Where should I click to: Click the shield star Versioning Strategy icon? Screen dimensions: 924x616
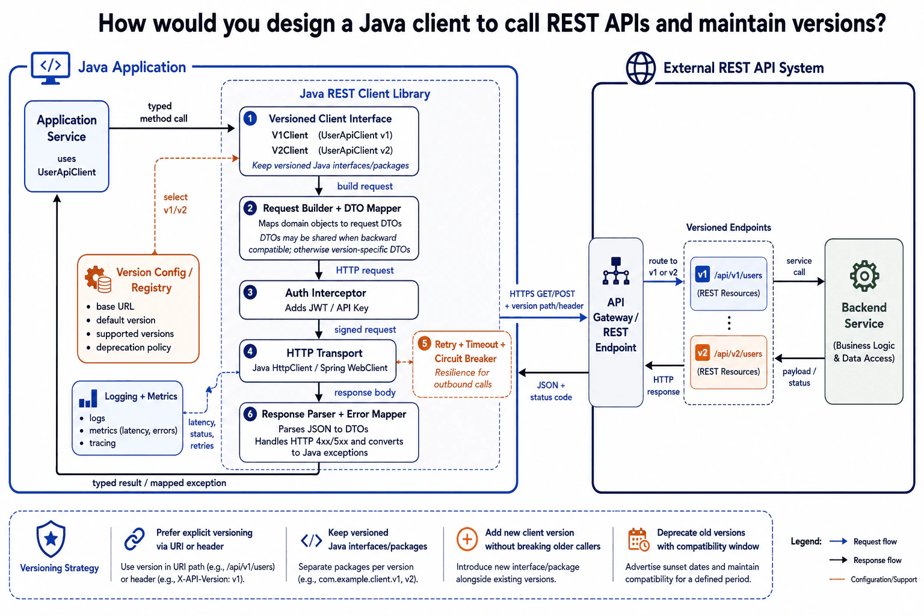[x=51, y=539]
